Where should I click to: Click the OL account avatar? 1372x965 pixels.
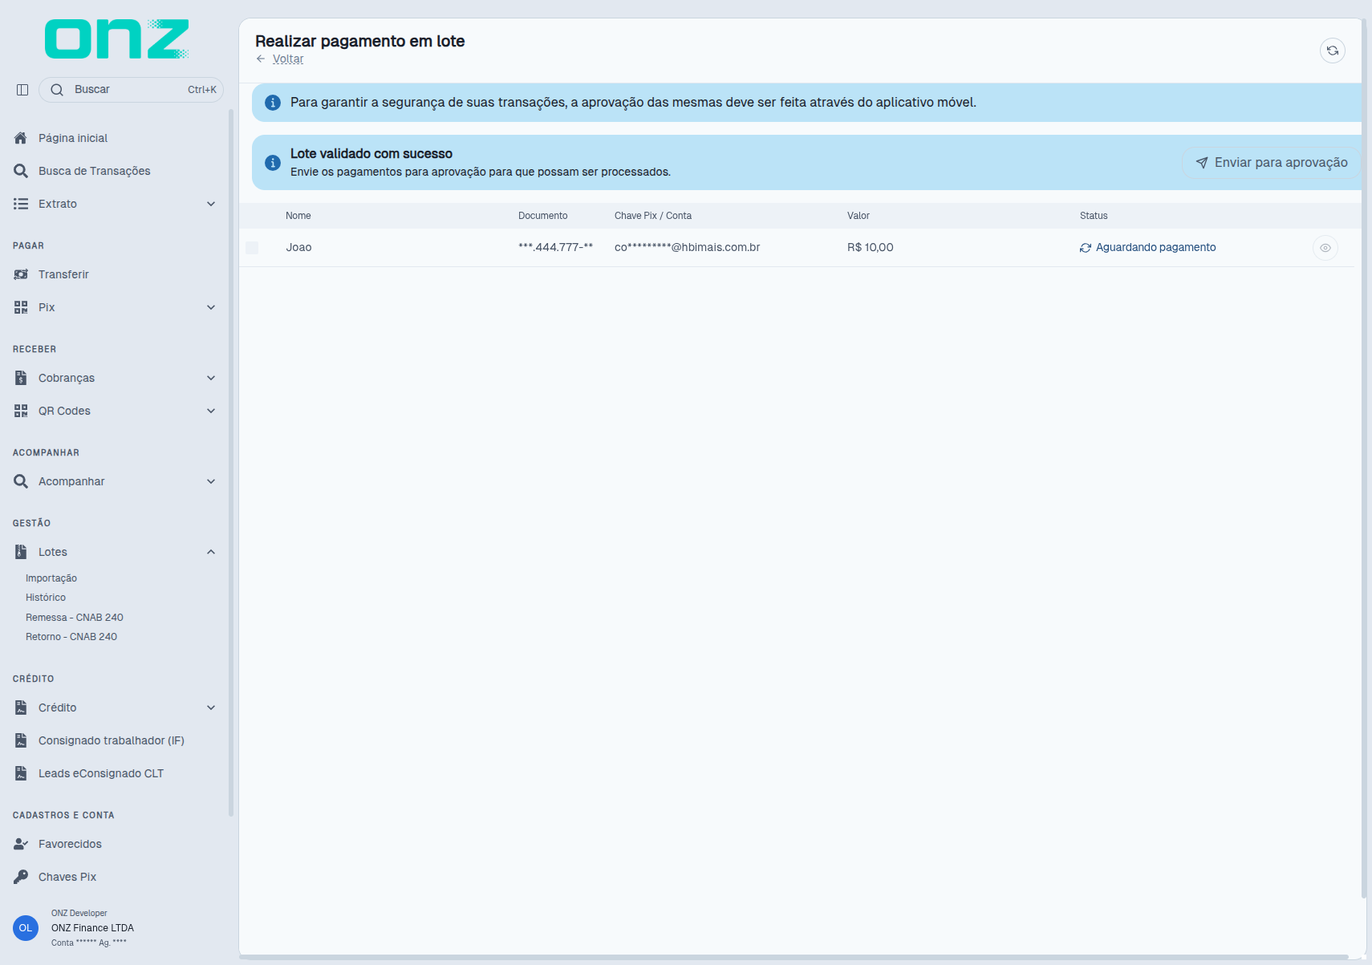click(26, 928)
